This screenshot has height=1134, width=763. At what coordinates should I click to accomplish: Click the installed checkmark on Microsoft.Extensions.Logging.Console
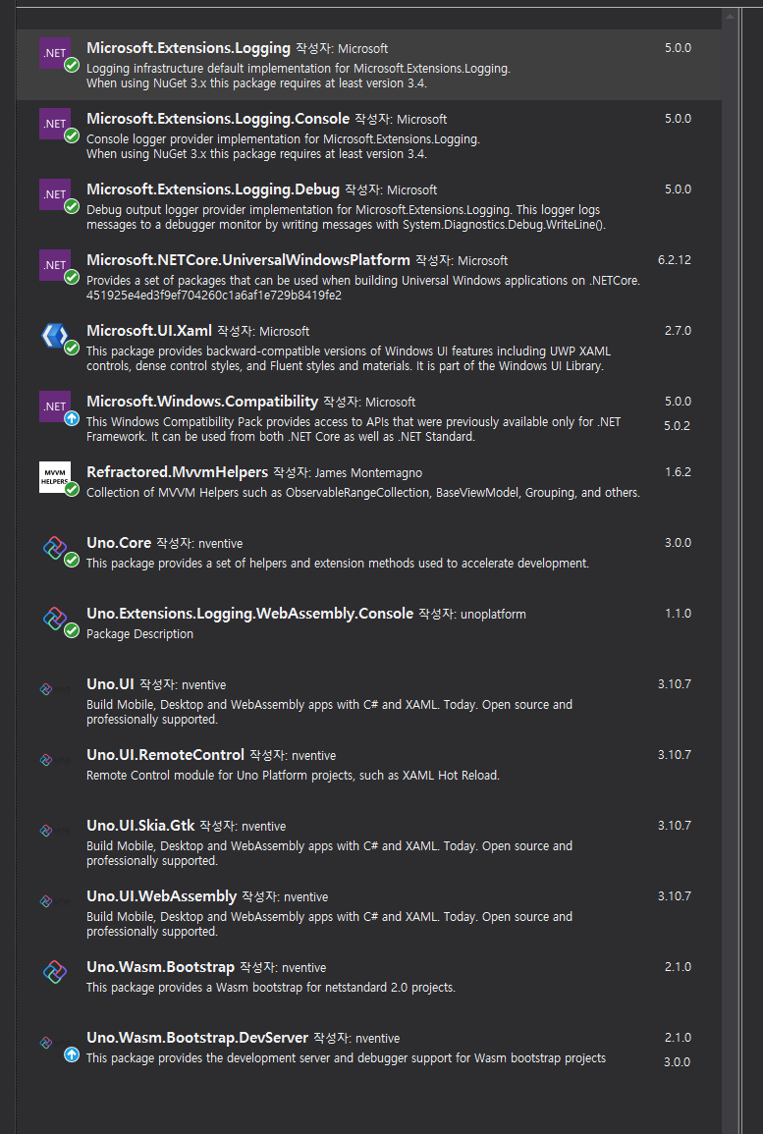point(70,135)
